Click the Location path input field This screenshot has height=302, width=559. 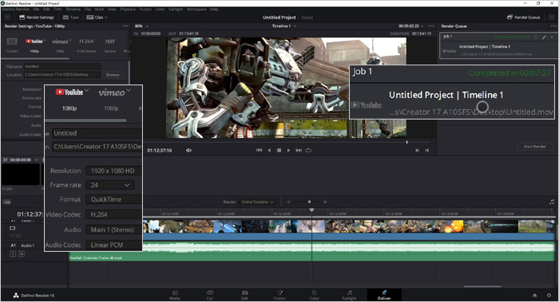[x=62, y=75]
